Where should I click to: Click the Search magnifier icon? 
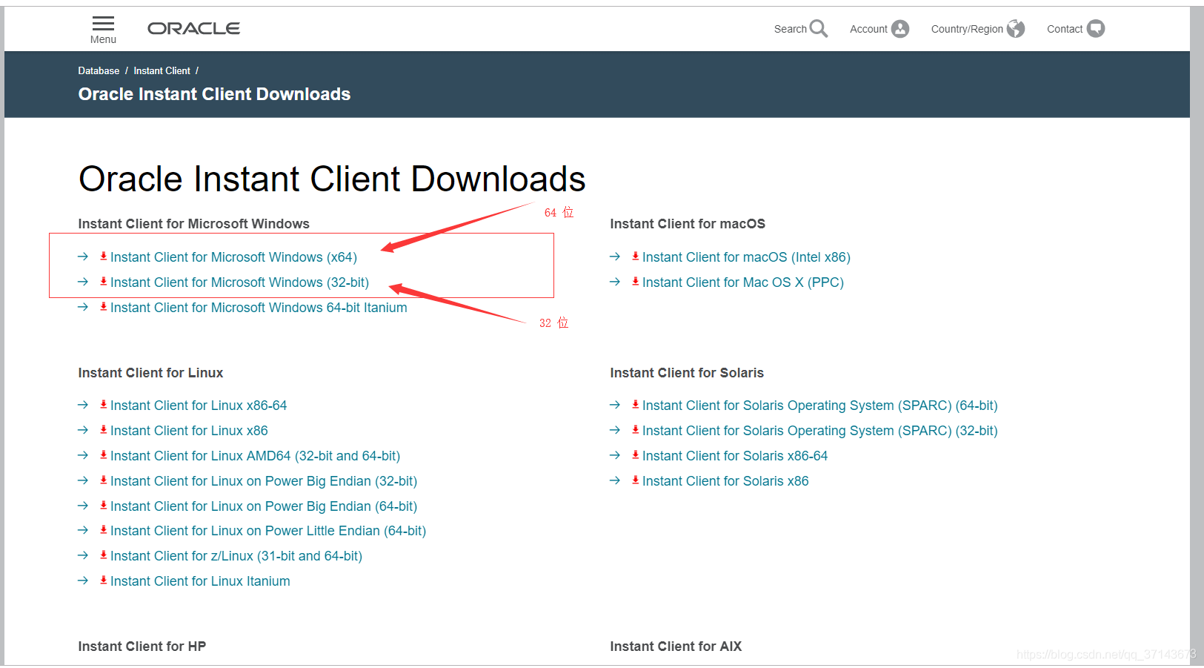[819, 28]
